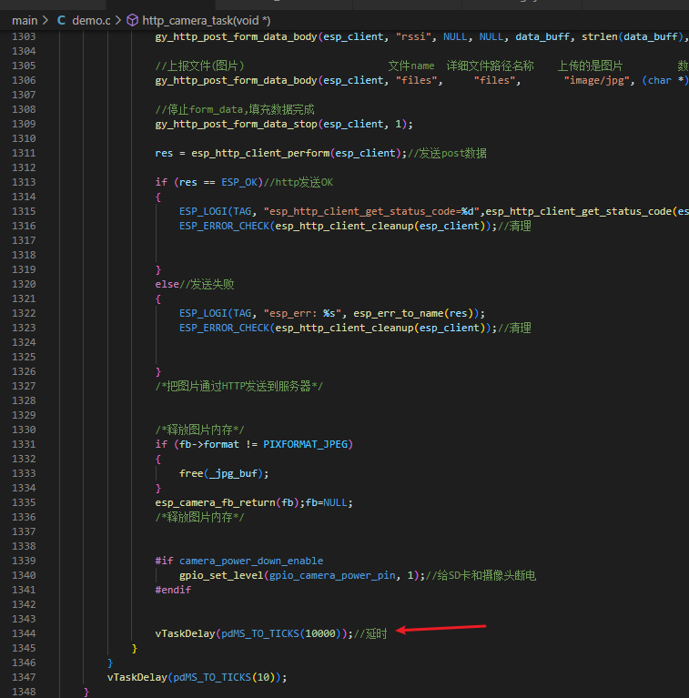689x698 pixels.
Task: Click '#if camera_power_down_enable' directive
Action: click(239, 561)
